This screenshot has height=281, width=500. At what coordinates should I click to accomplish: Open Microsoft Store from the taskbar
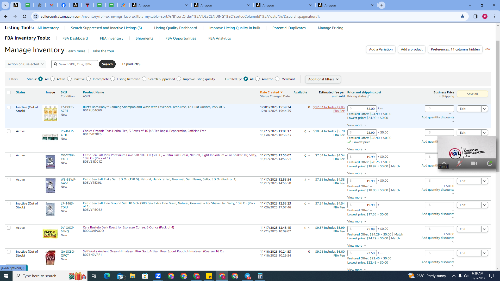(x=145, y=276)
